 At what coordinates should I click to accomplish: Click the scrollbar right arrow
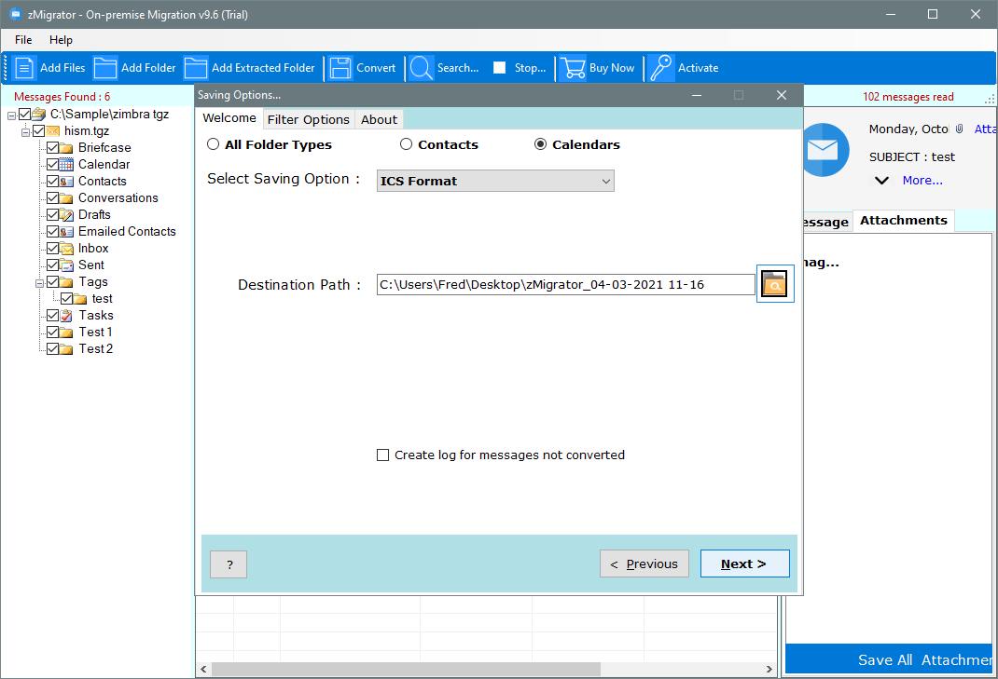[x=769, y=669]
